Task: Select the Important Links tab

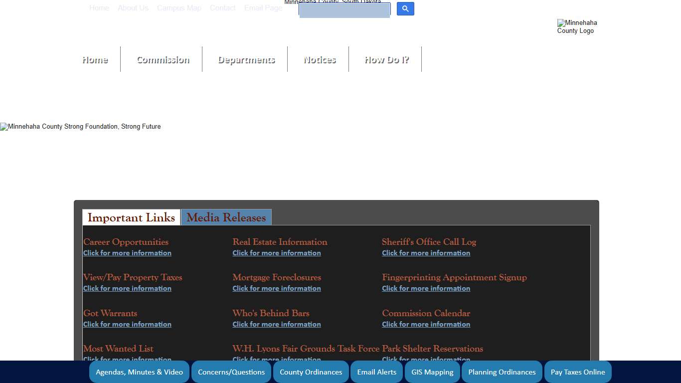Action: 131,217
